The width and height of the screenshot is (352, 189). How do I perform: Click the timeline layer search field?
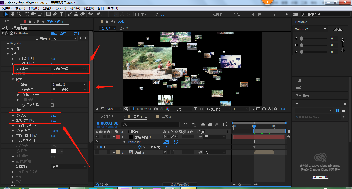click(150, 125)
